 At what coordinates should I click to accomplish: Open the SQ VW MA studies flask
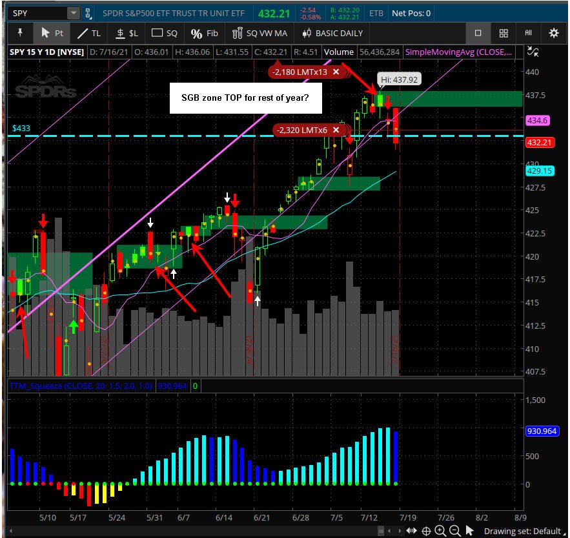pos(260,34)
